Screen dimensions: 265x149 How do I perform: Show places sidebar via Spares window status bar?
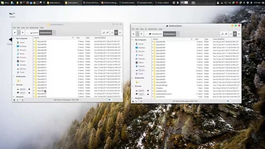[14, 100]
